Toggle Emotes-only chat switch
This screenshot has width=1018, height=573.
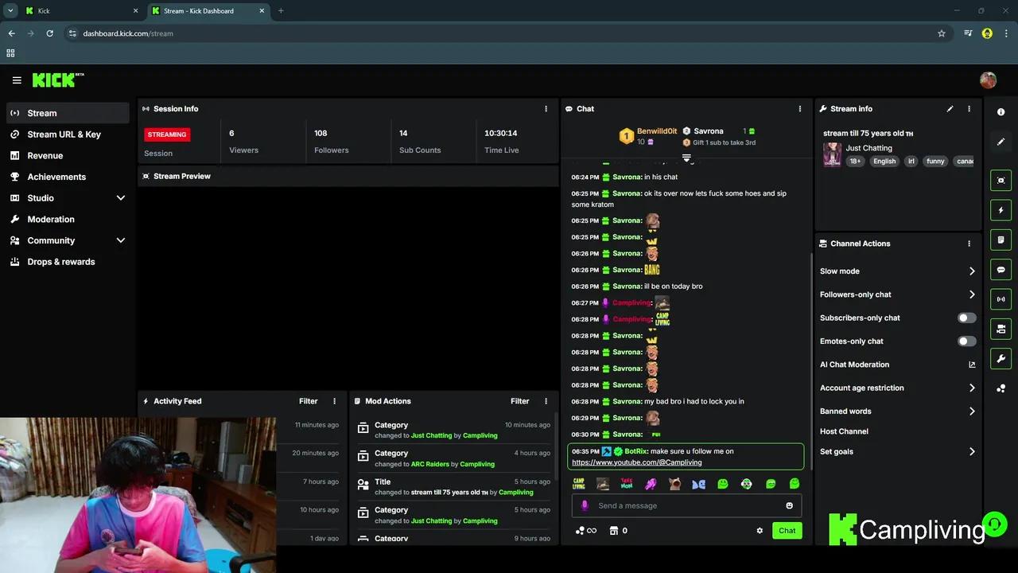(966, 341)
